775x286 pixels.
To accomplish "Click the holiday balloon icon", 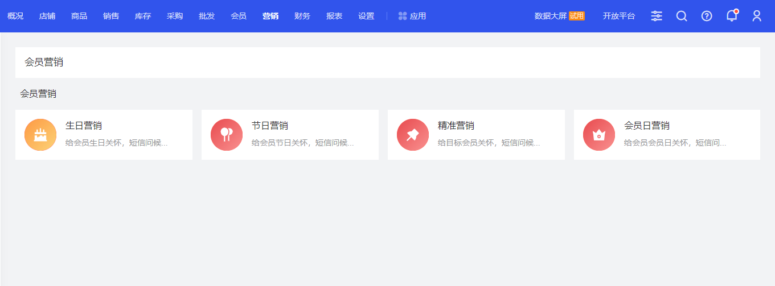I will (227, 135).
